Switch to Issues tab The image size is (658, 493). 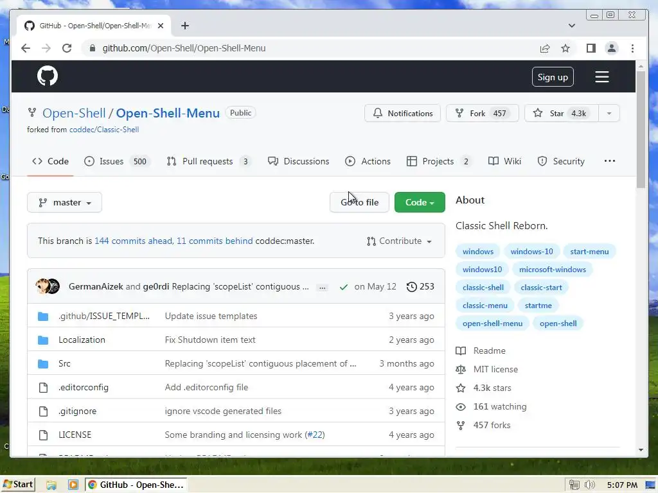117,161
